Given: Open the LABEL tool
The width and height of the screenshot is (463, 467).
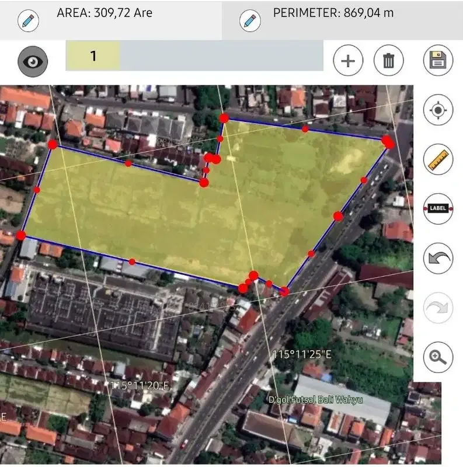Looking at the screenshot, I should click(x=438, y=208).
